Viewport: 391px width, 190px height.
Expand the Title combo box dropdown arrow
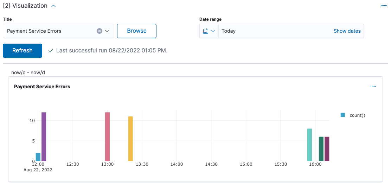[108, 31]
